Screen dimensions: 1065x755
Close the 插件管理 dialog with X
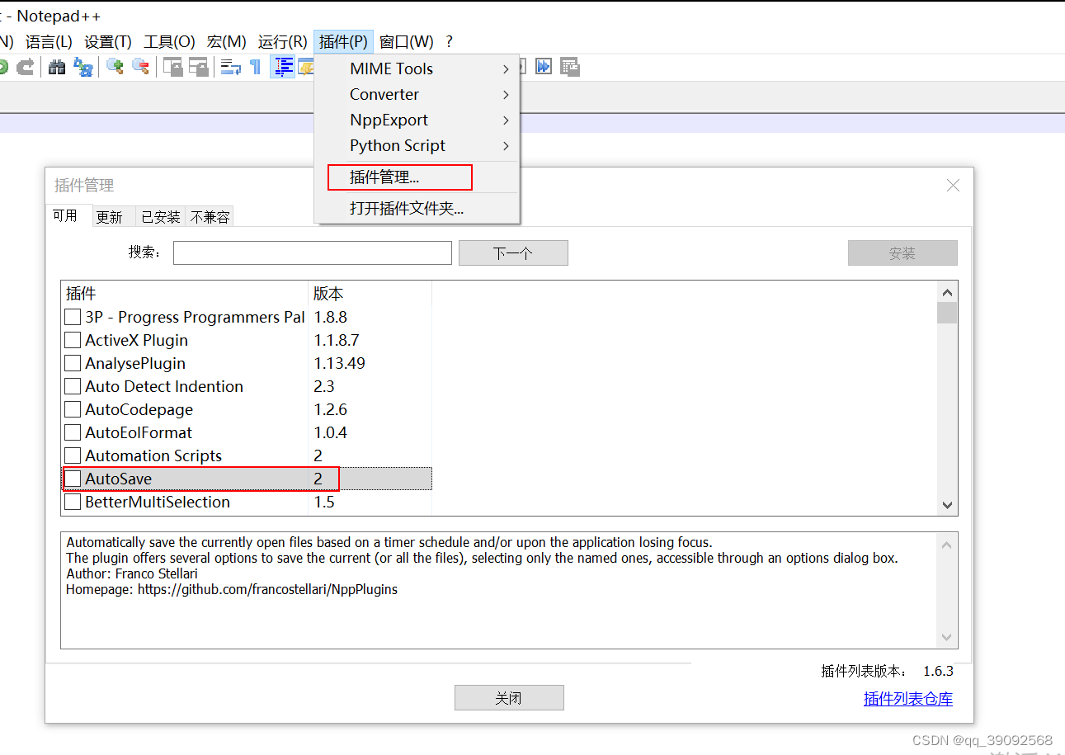pos(953,186)
